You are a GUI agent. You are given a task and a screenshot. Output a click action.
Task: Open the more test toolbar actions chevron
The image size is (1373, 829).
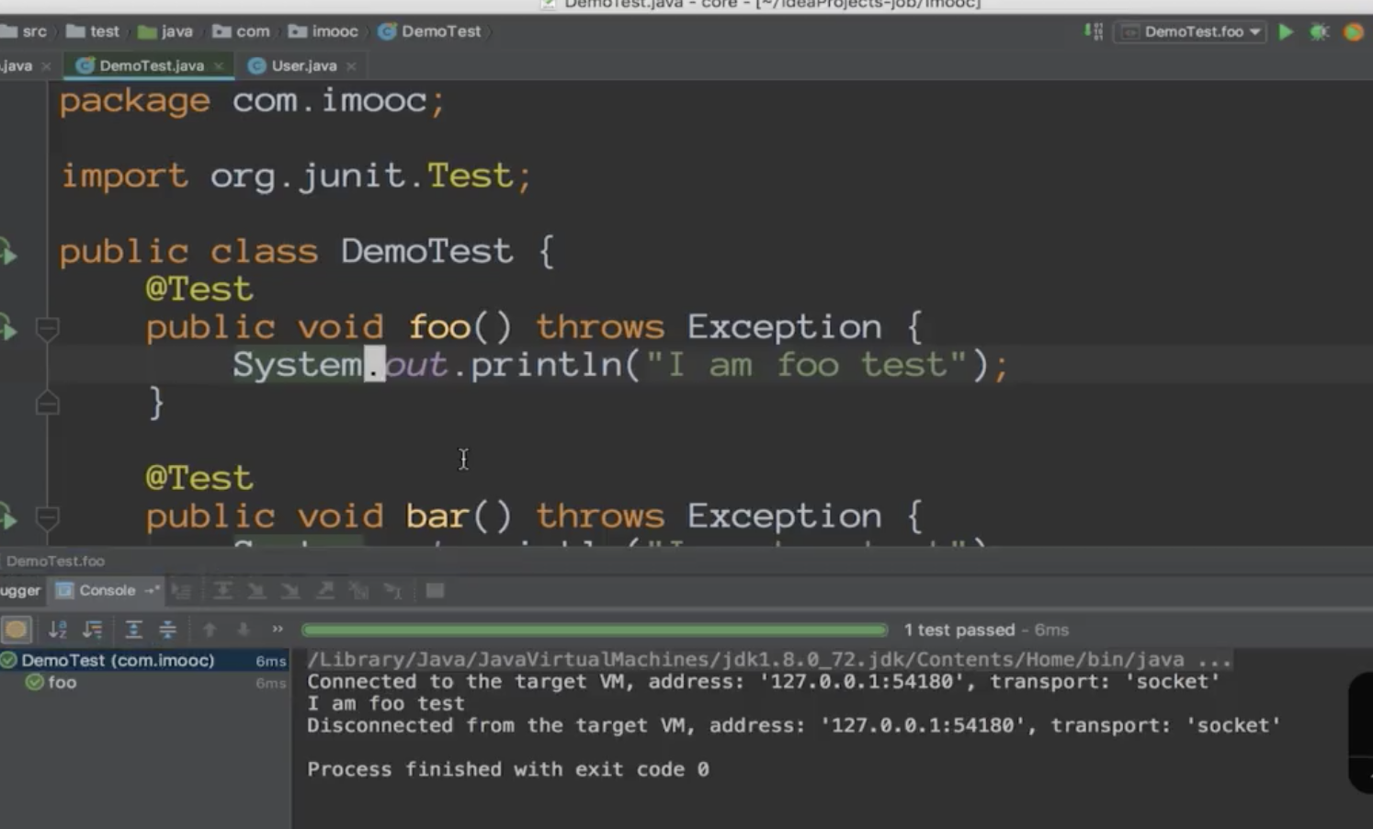tap(278, 630)
